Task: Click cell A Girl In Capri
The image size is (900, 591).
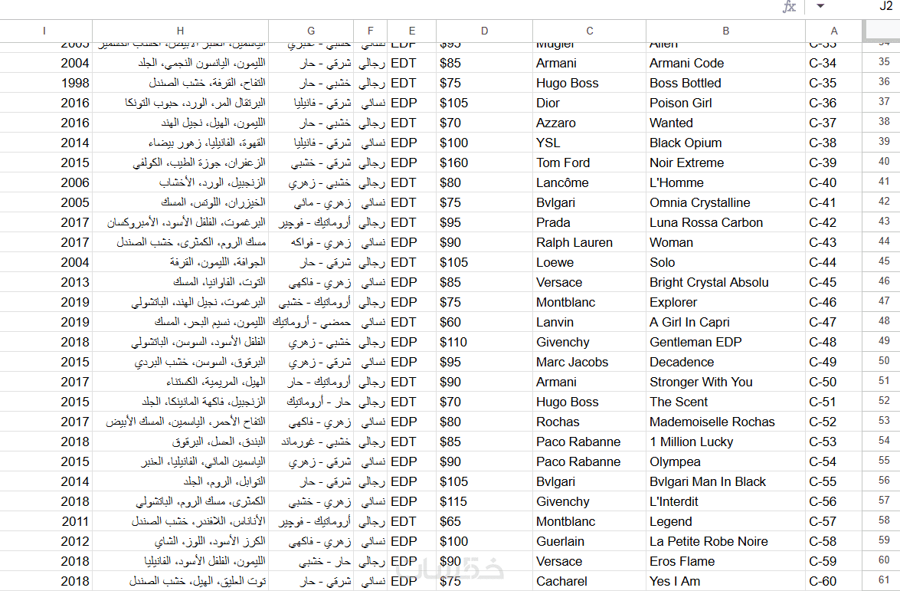Action: tap(725, 322)
